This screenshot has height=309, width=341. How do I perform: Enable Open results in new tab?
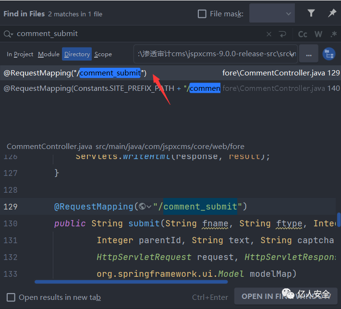[x=11, y=297]
